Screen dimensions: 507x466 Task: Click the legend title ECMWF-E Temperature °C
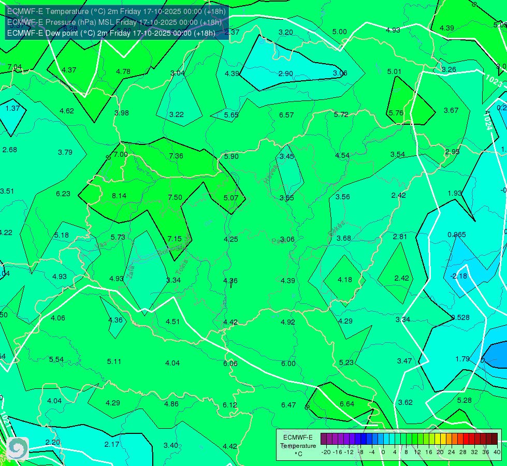pyautogui.click(x=298, y=446)
